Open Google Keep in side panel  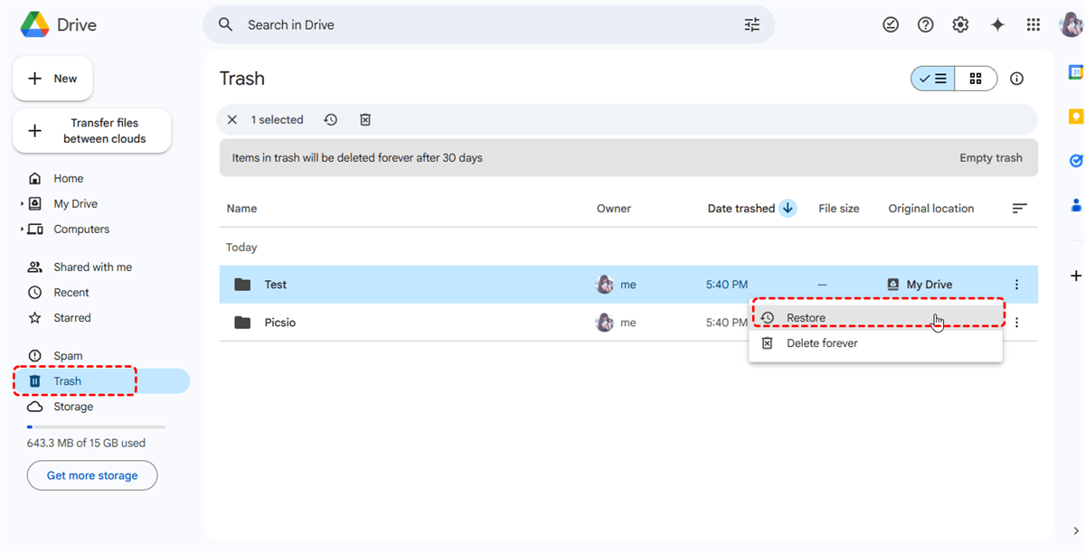1076,117
